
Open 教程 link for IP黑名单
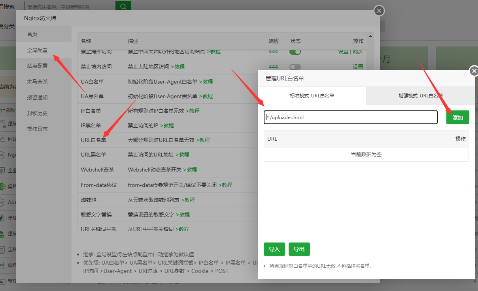coord(167,125)
